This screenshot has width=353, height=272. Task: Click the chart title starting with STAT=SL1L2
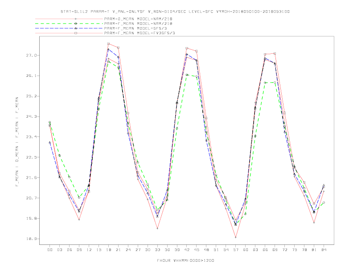(x=175, y=12)
